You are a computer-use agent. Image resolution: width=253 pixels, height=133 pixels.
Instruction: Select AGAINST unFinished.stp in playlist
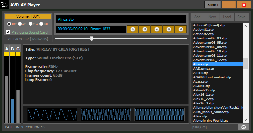[x=218, y=77]
